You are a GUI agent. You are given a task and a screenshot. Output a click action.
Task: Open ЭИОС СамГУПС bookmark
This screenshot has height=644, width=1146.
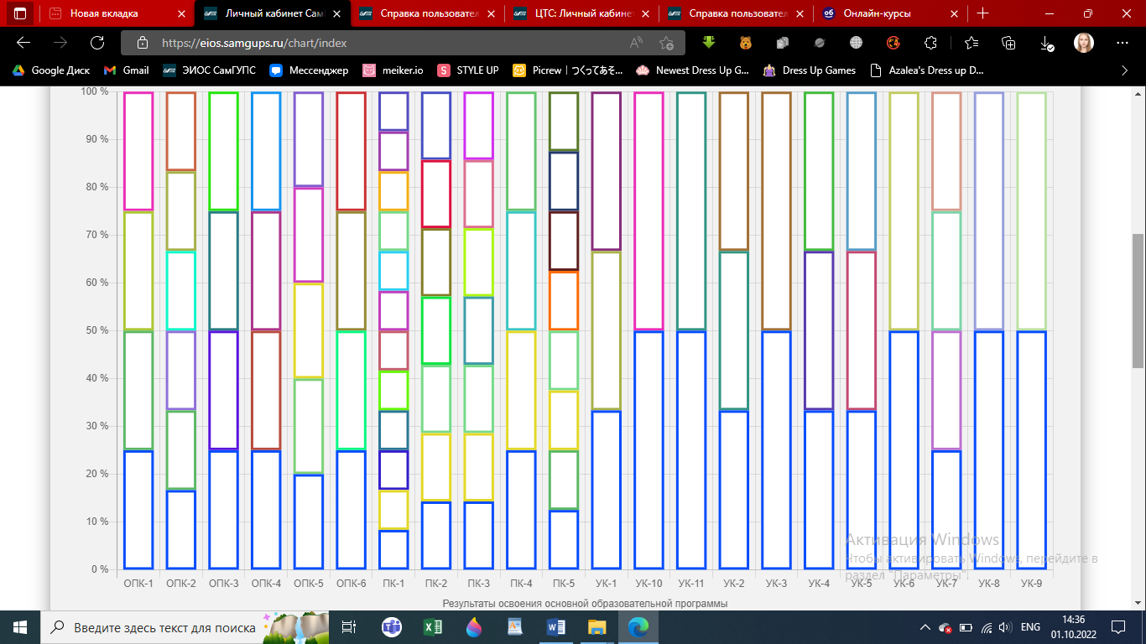pos(209,70)
